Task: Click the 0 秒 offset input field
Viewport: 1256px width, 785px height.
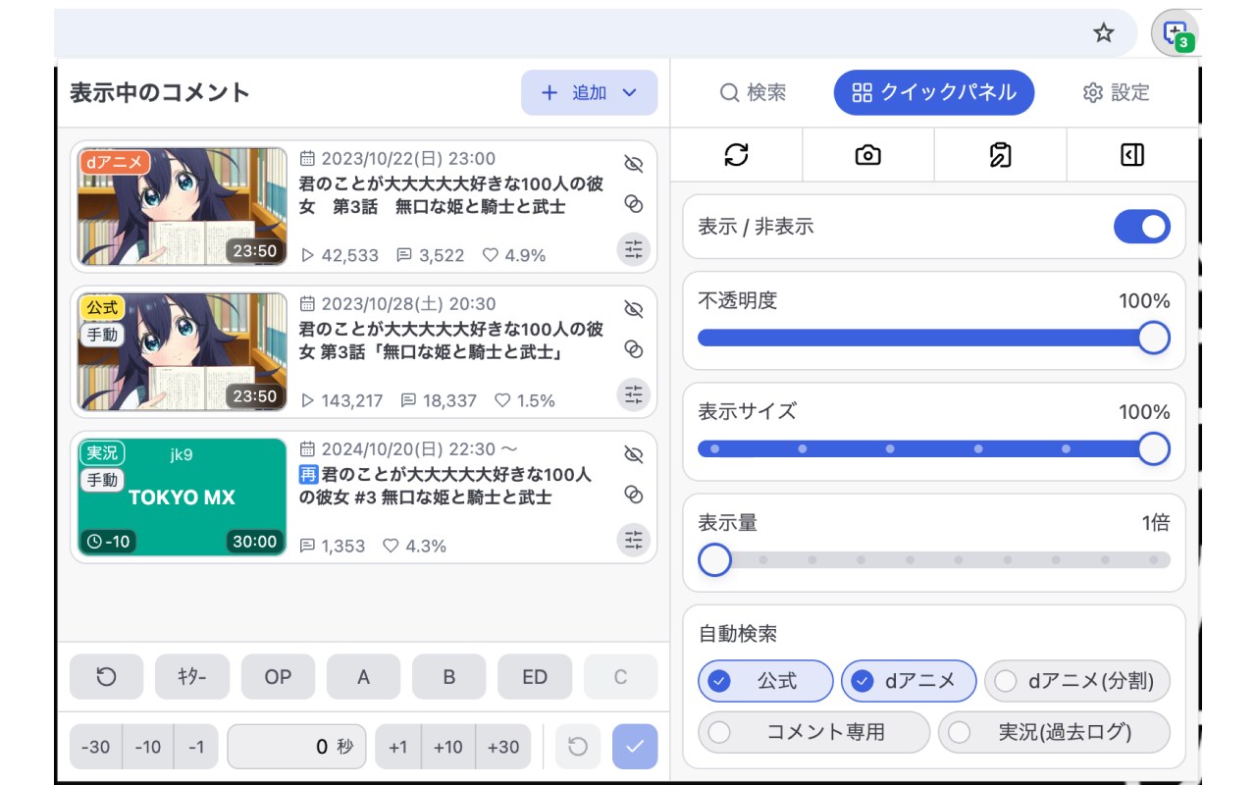Action: pyautogui.click(x=296, y=747)
